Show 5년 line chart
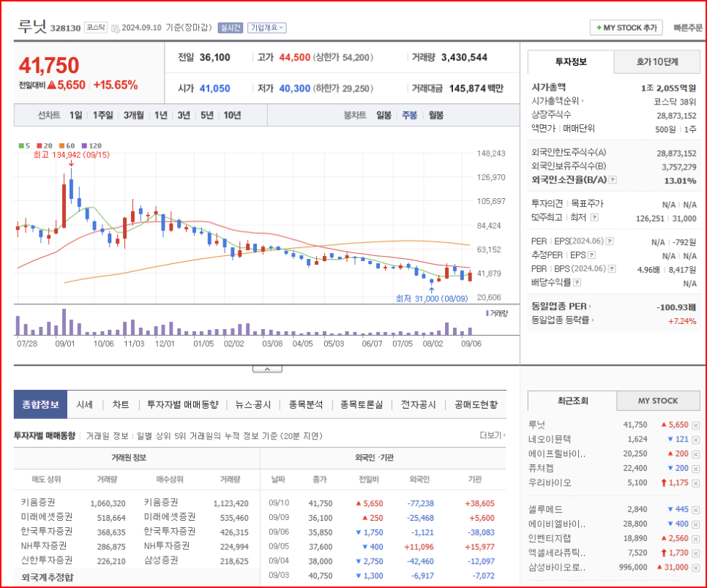 pos(207,116)
